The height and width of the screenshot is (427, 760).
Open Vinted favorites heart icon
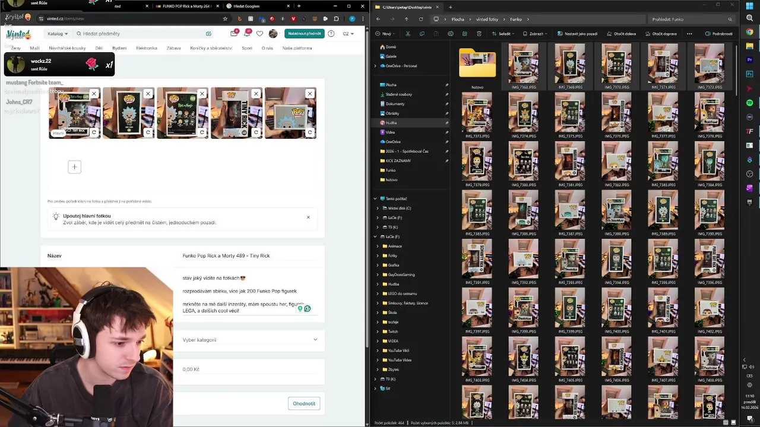259,34
